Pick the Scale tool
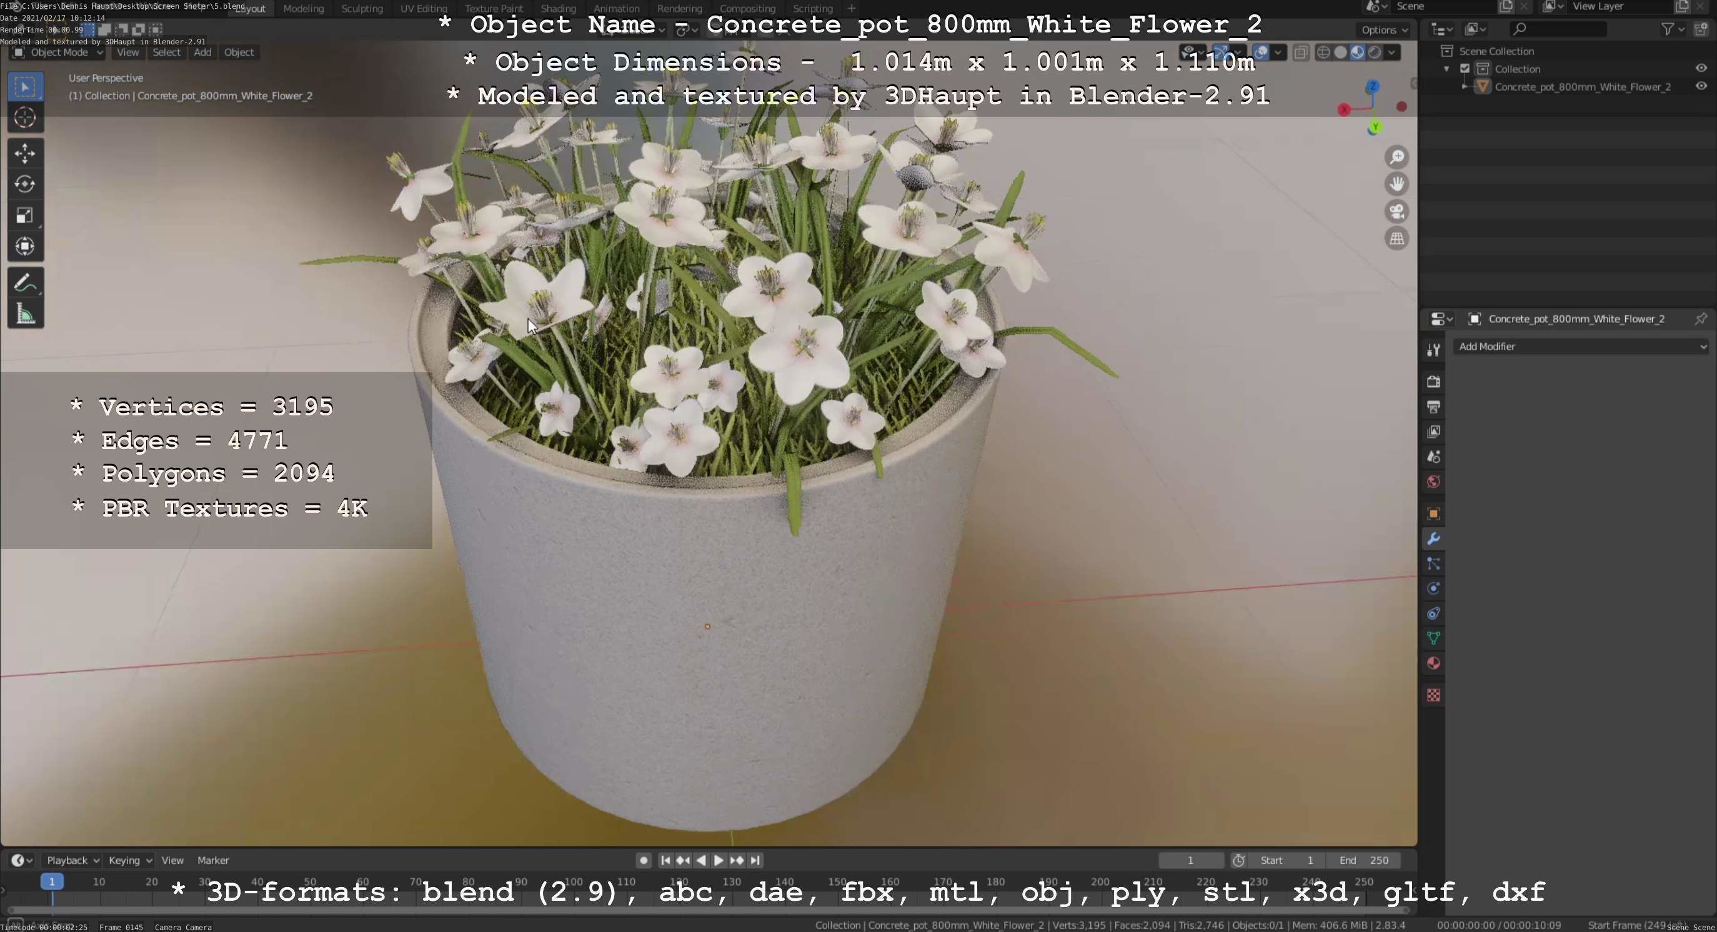Viewport: 1717px width, 932px height. point(26,215)
